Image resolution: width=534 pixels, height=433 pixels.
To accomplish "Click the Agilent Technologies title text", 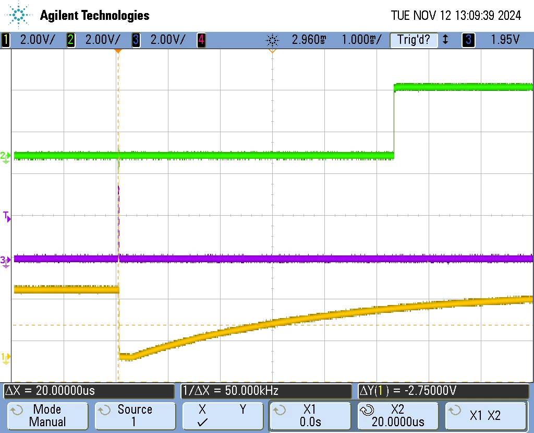I will tap(95, 15).
